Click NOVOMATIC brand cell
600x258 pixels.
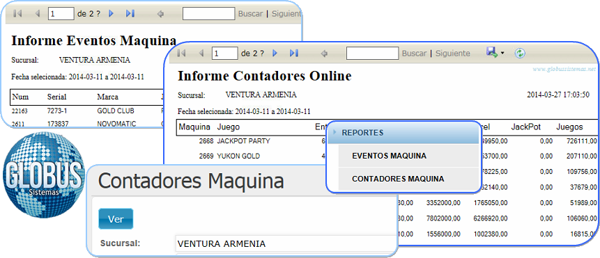[116, 124]
